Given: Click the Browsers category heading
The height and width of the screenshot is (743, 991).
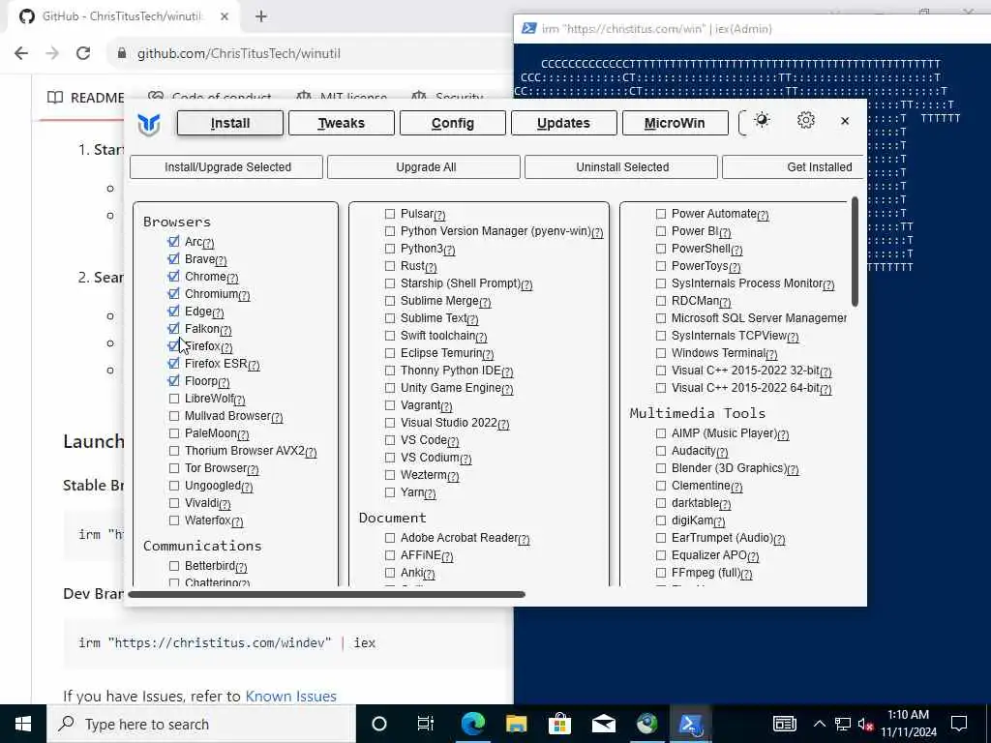Looking at the screenshot, I should pyautogui.click(x=177, y=222).
